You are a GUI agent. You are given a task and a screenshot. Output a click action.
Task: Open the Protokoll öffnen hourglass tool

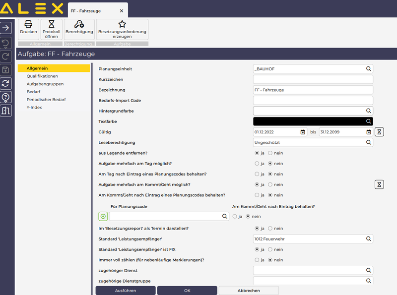tap(51, 24)
